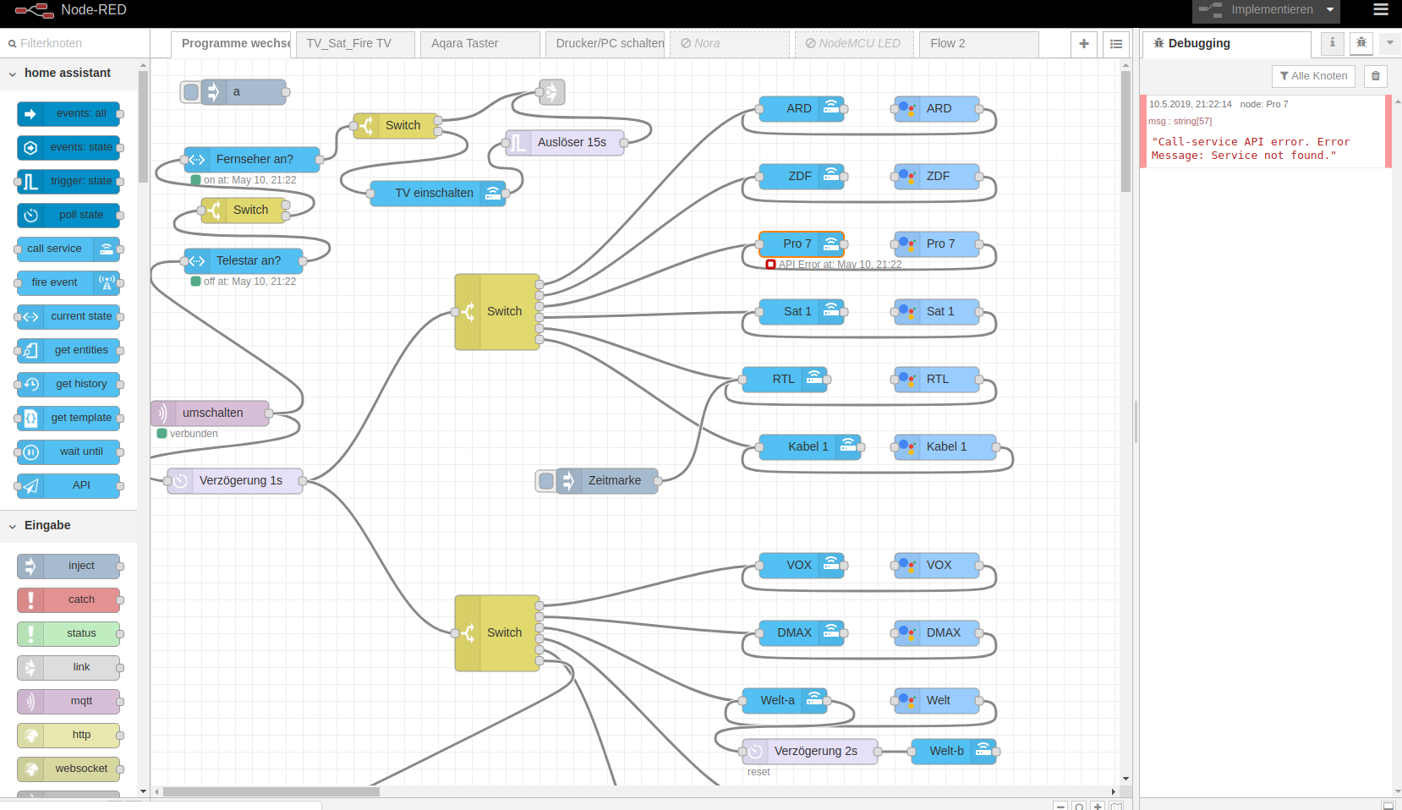Select the call service node under home assistant

[x=69, y=249]
